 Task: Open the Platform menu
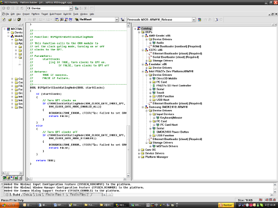tap(36, 14)
